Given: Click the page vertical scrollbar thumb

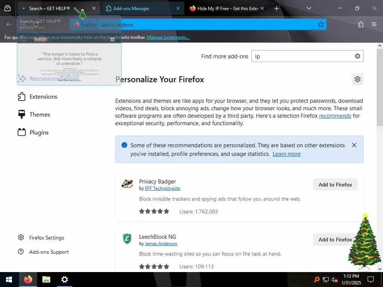Looking at the screenshot, I should pos(380,88).
